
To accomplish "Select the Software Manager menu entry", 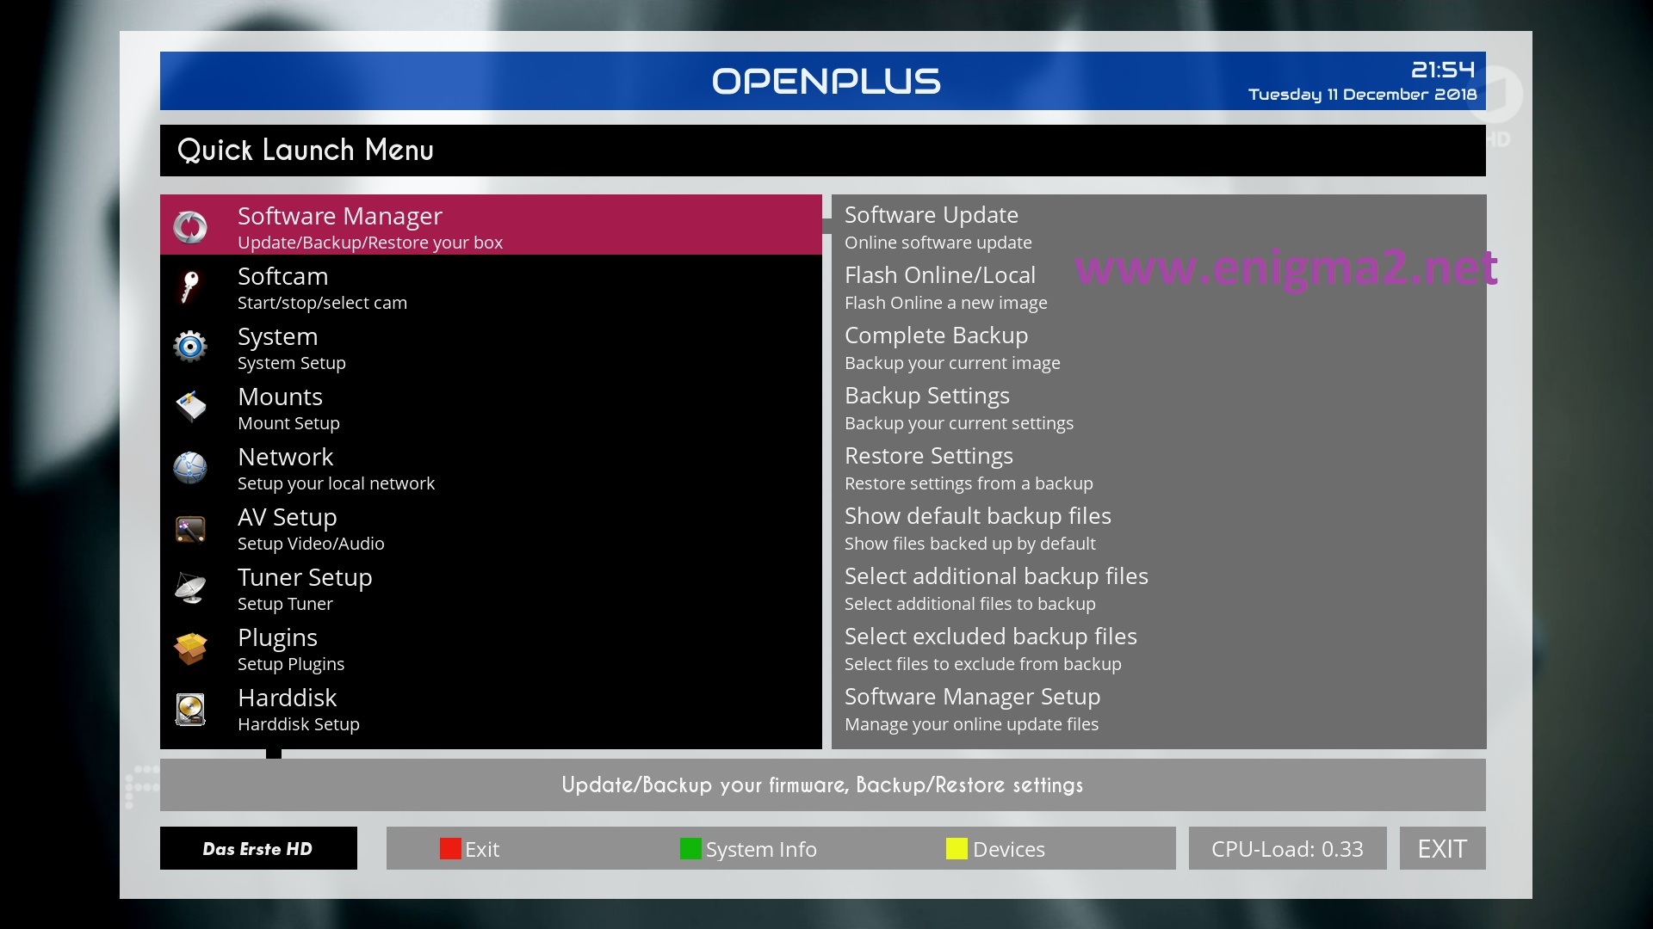I will pyautogui.click(x=491, y=225).
